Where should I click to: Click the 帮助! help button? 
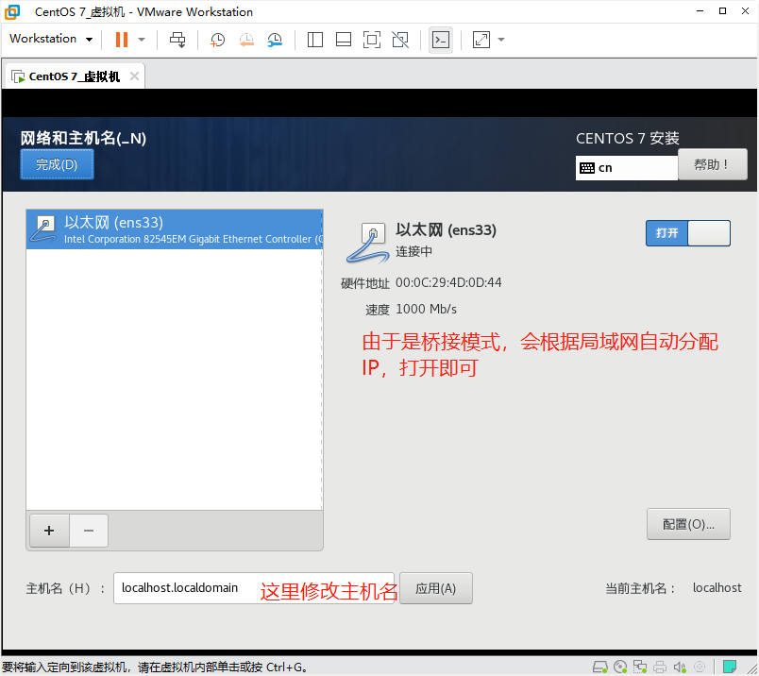coord(713,164)
